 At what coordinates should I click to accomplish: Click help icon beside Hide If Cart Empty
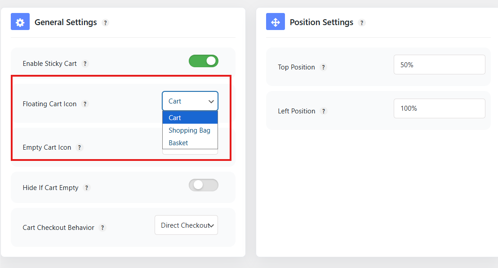(86, 188)
